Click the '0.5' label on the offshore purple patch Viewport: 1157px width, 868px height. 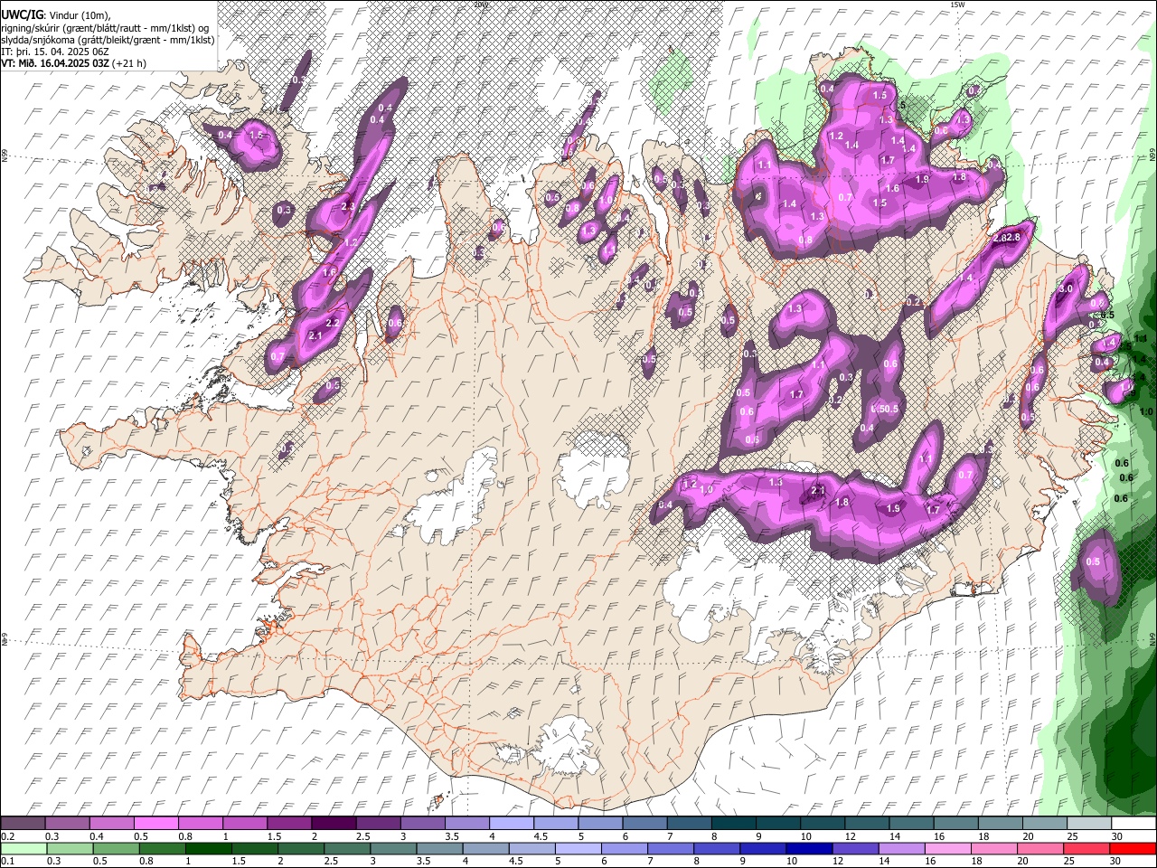[x=1093, y=561]
